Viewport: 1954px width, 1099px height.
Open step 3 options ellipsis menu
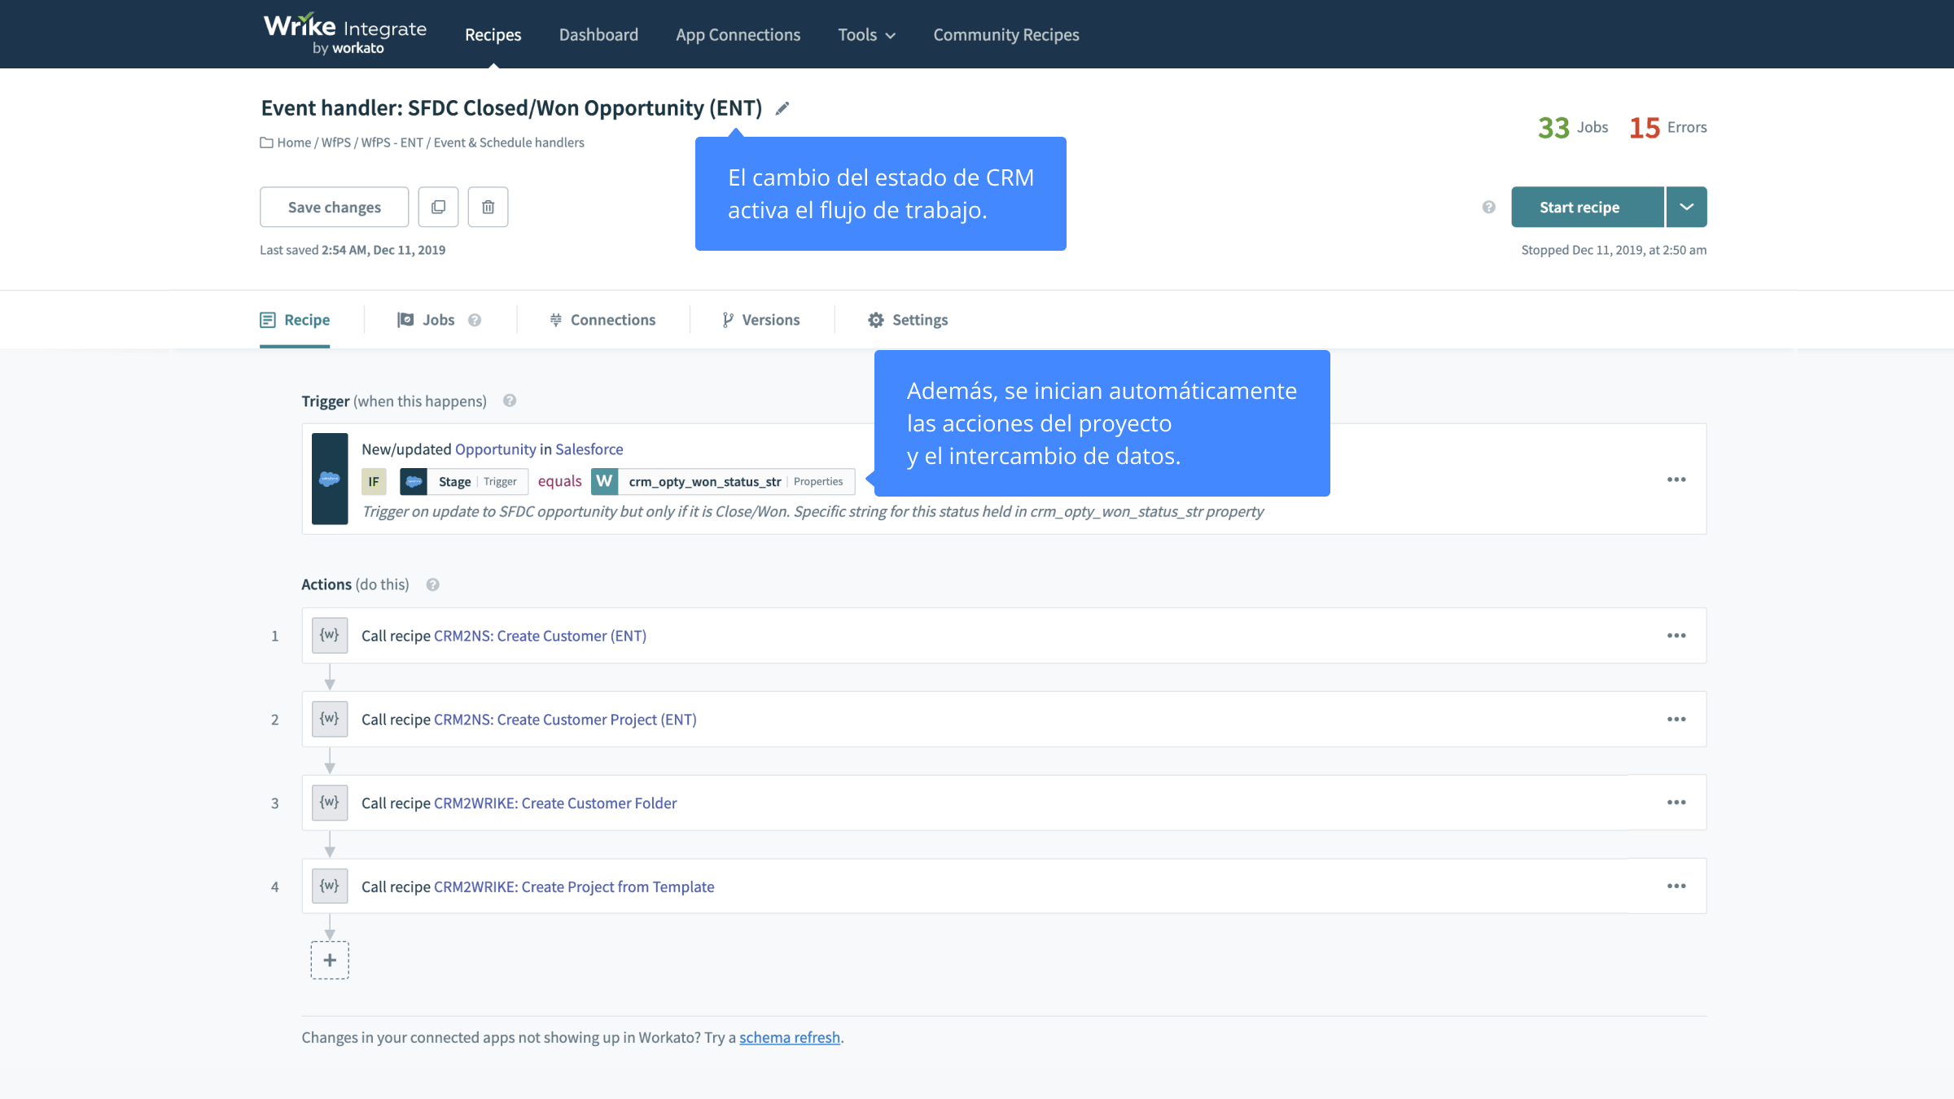[1676, 803]
